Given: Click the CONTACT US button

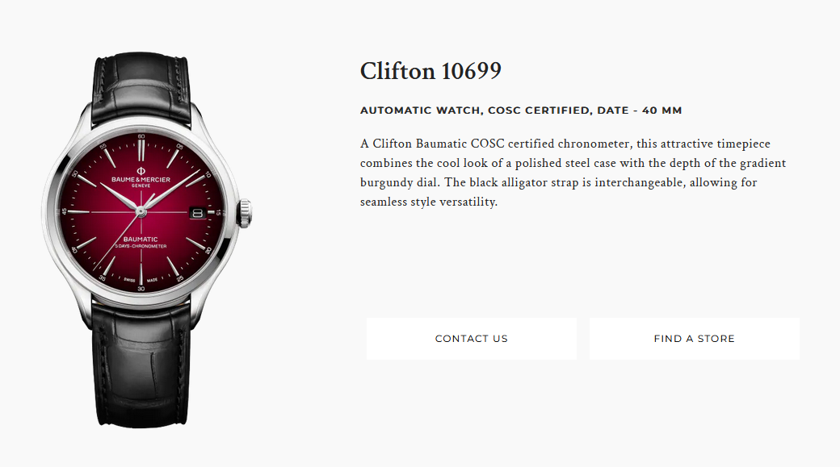Looking at the screenshot, I should tap(472, 339).
